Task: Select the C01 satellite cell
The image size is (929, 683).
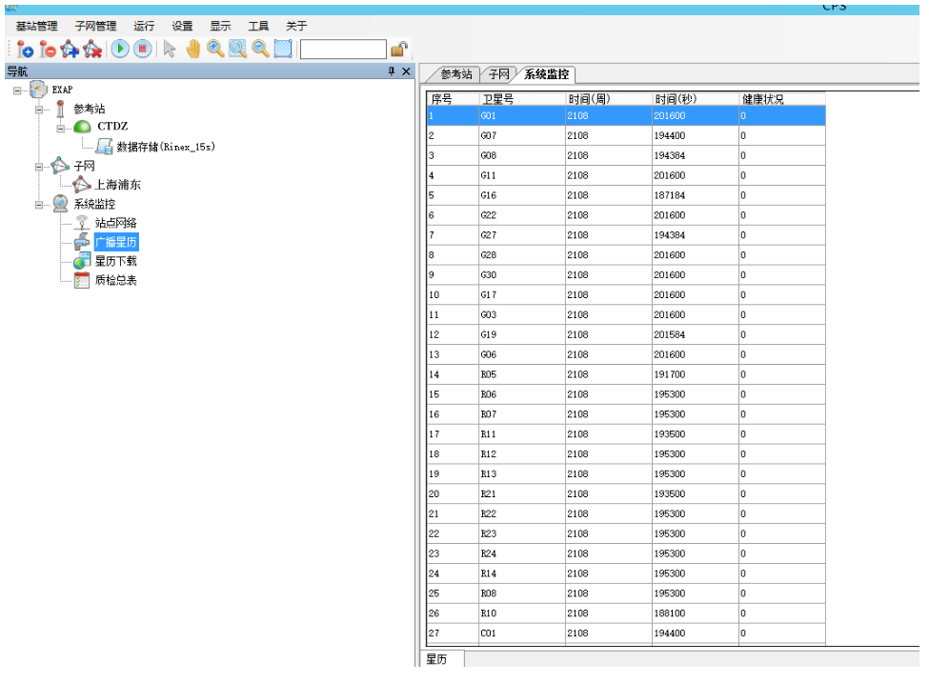Action: pos(522,633)
